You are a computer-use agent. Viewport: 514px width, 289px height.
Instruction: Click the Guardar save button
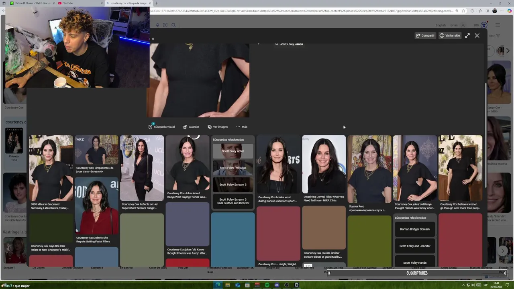[191, 127]
